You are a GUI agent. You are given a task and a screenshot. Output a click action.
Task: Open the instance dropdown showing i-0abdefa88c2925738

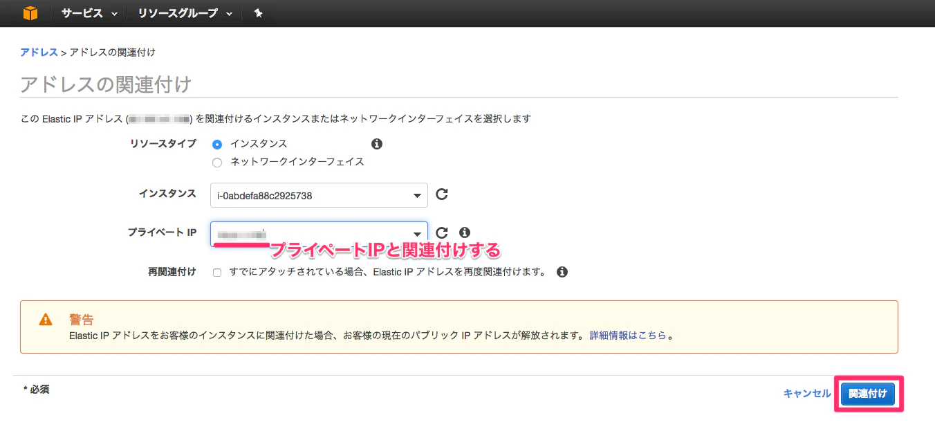click(319, 195)
